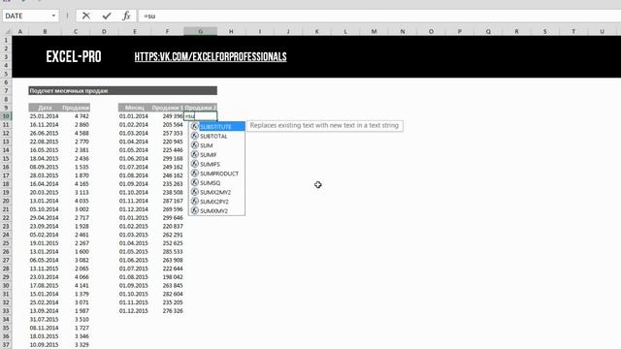Choose SUMX2PY2 from the autocomplete list

tap(216, 202)
